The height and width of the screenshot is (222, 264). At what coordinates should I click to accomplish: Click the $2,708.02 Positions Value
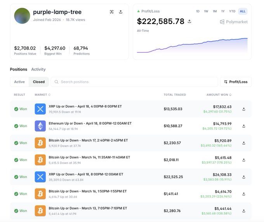click(25, 48)
